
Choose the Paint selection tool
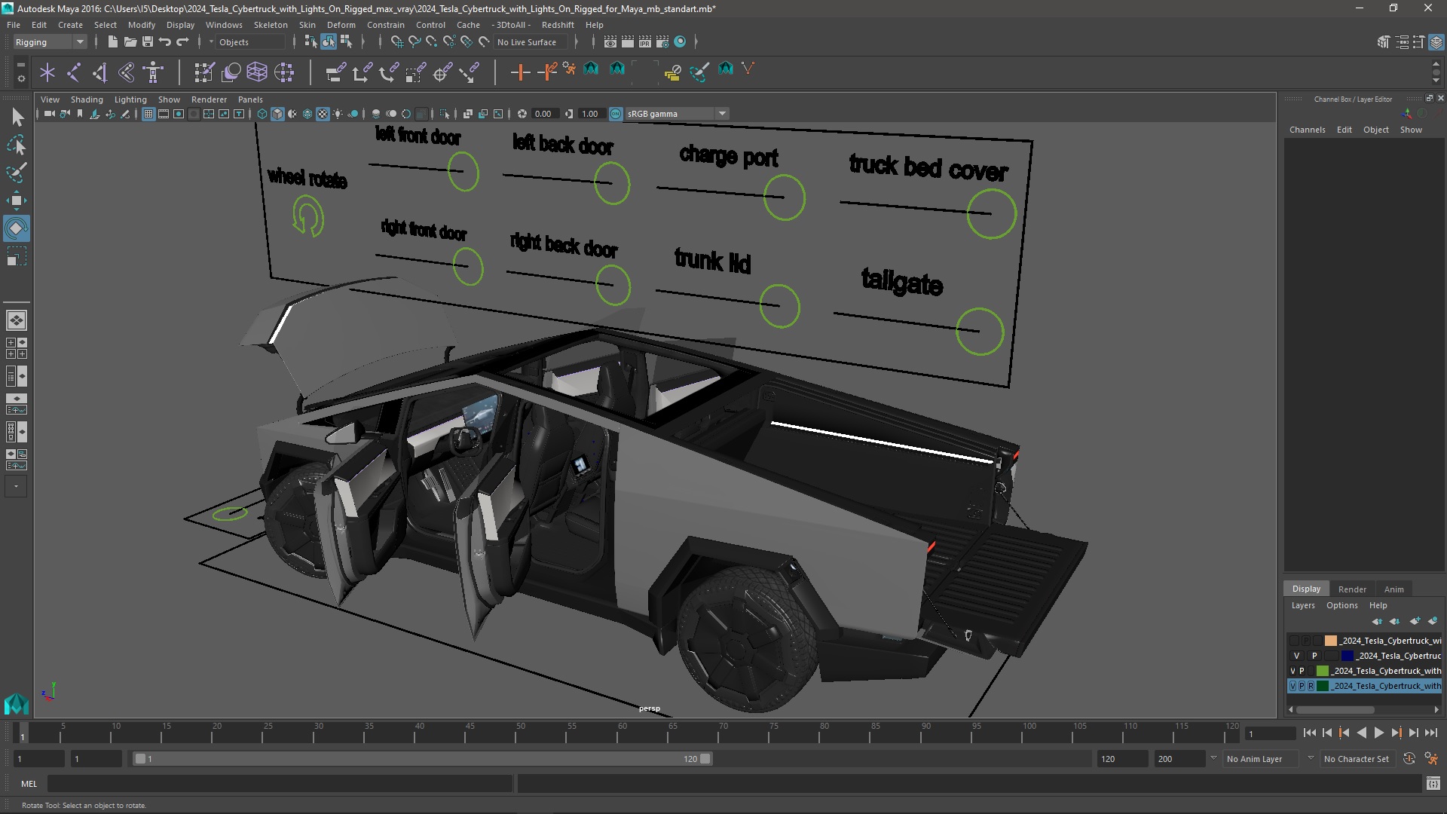coord(16,172)
